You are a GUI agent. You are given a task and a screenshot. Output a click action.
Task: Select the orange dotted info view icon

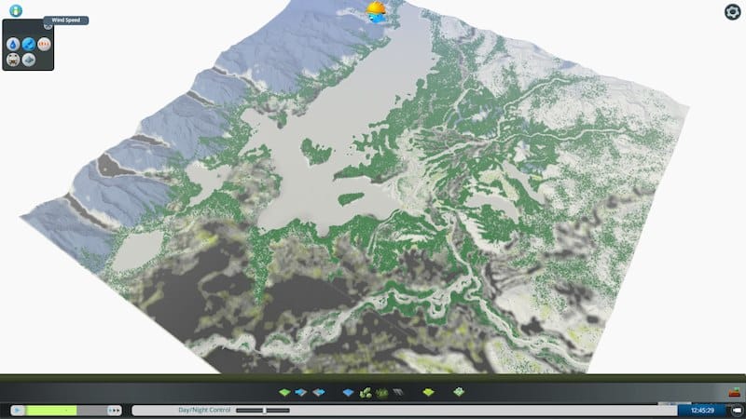click(44, 44)
